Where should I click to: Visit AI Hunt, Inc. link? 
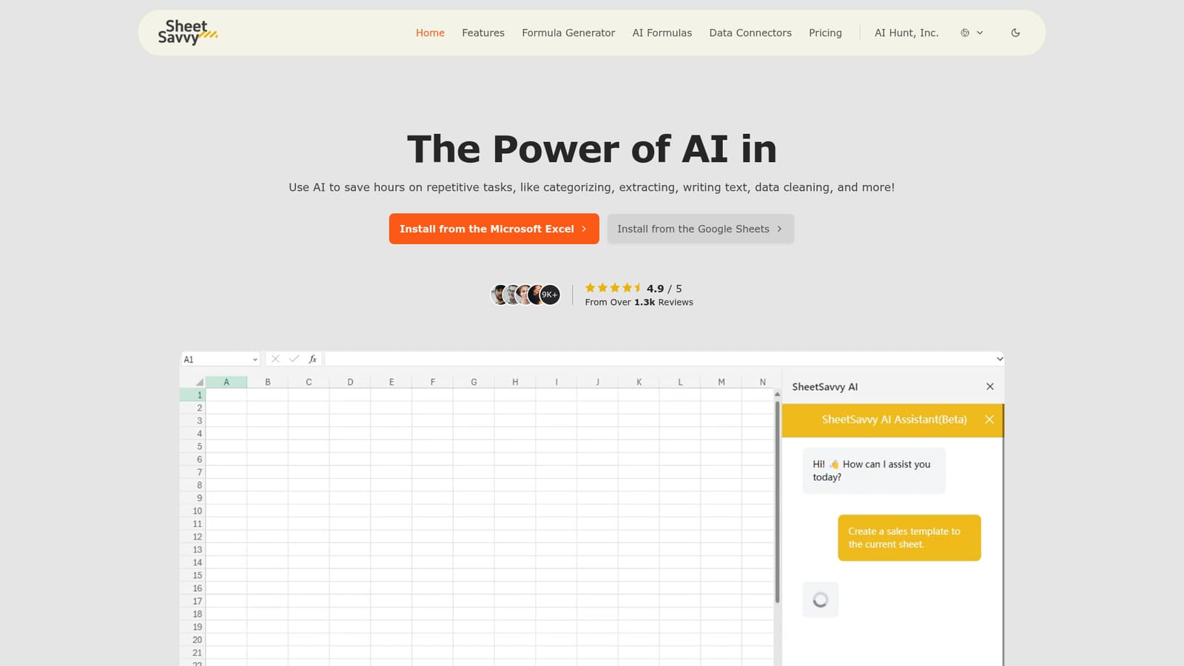coord(906,33)
